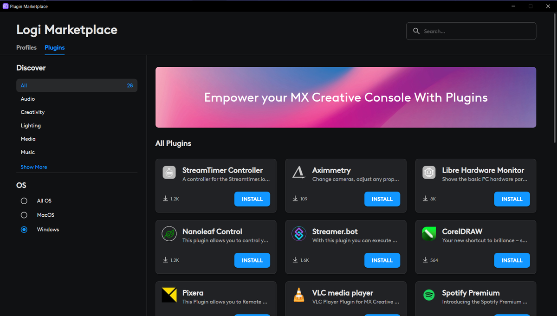The height and width of the screenshot is (316, 557).
Task: Select the MacOS radio button
Action: (24, 215)
